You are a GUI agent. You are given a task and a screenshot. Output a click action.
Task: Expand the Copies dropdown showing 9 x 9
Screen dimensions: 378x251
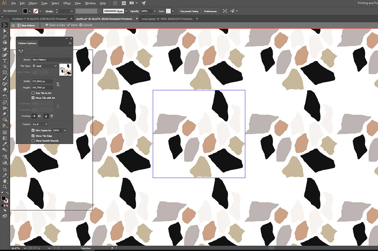tap(40, 124)
